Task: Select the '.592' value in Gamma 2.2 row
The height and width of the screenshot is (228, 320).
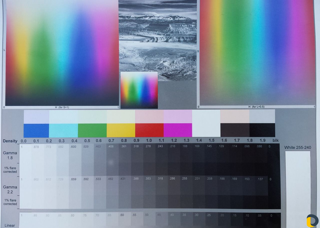Action: [x=86, y=179]
